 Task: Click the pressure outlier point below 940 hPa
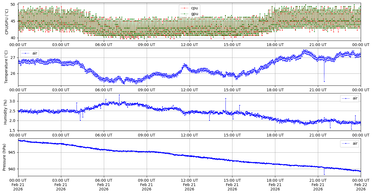pos(324,174)
